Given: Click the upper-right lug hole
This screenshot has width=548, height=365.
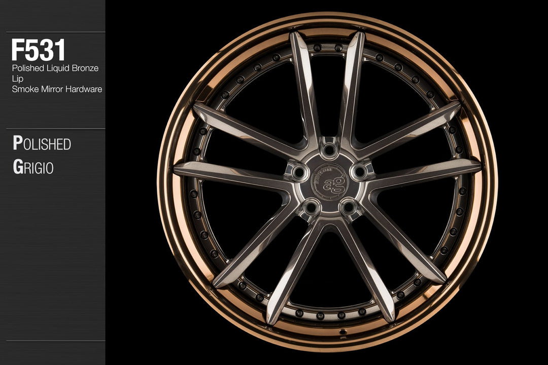Looking at the screenshot, I should tap(359, 172).
